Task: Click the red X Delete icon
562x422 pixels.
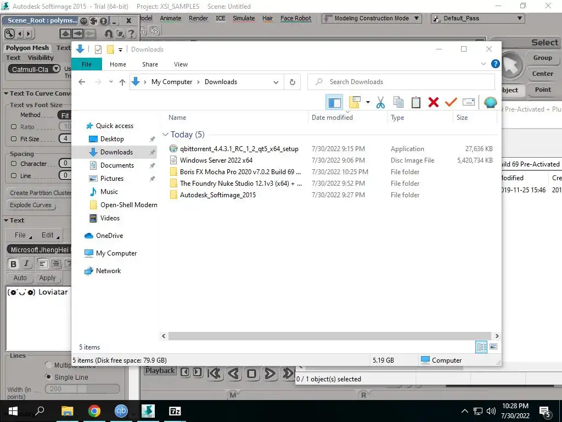Action: (x=434, y=103)
